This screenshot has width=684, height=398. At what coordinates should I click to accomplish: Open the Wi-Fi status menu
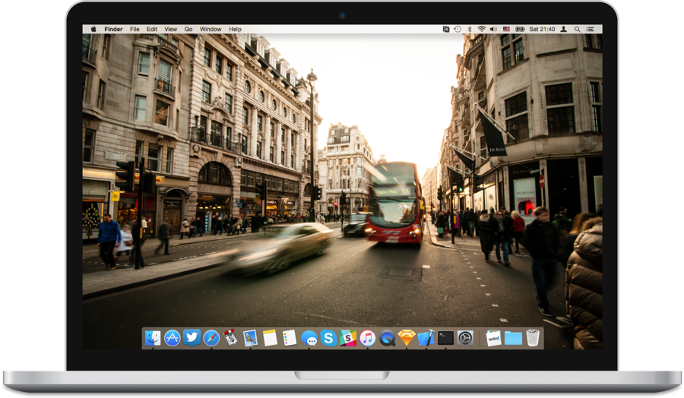point(481,29)
